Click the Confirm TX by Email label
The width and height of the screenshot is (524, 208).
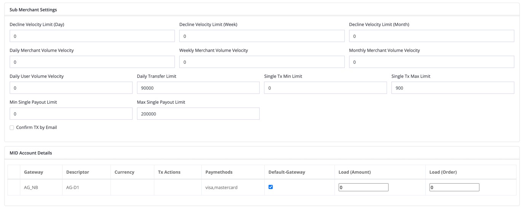pyautogui.click(x=37, y=128)
